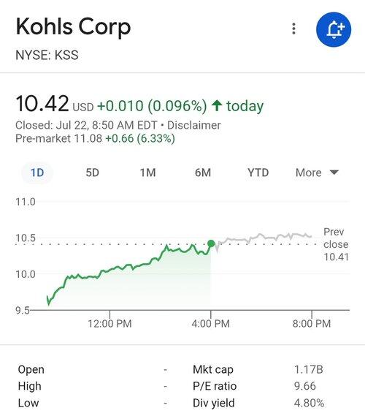Open the Disclaimer link
This screenshot has height=416, width=365.
[x=194, y=125]
